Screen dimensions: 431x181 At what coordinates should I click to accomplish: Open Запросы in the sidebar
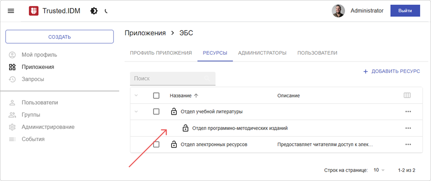[33, 79]
